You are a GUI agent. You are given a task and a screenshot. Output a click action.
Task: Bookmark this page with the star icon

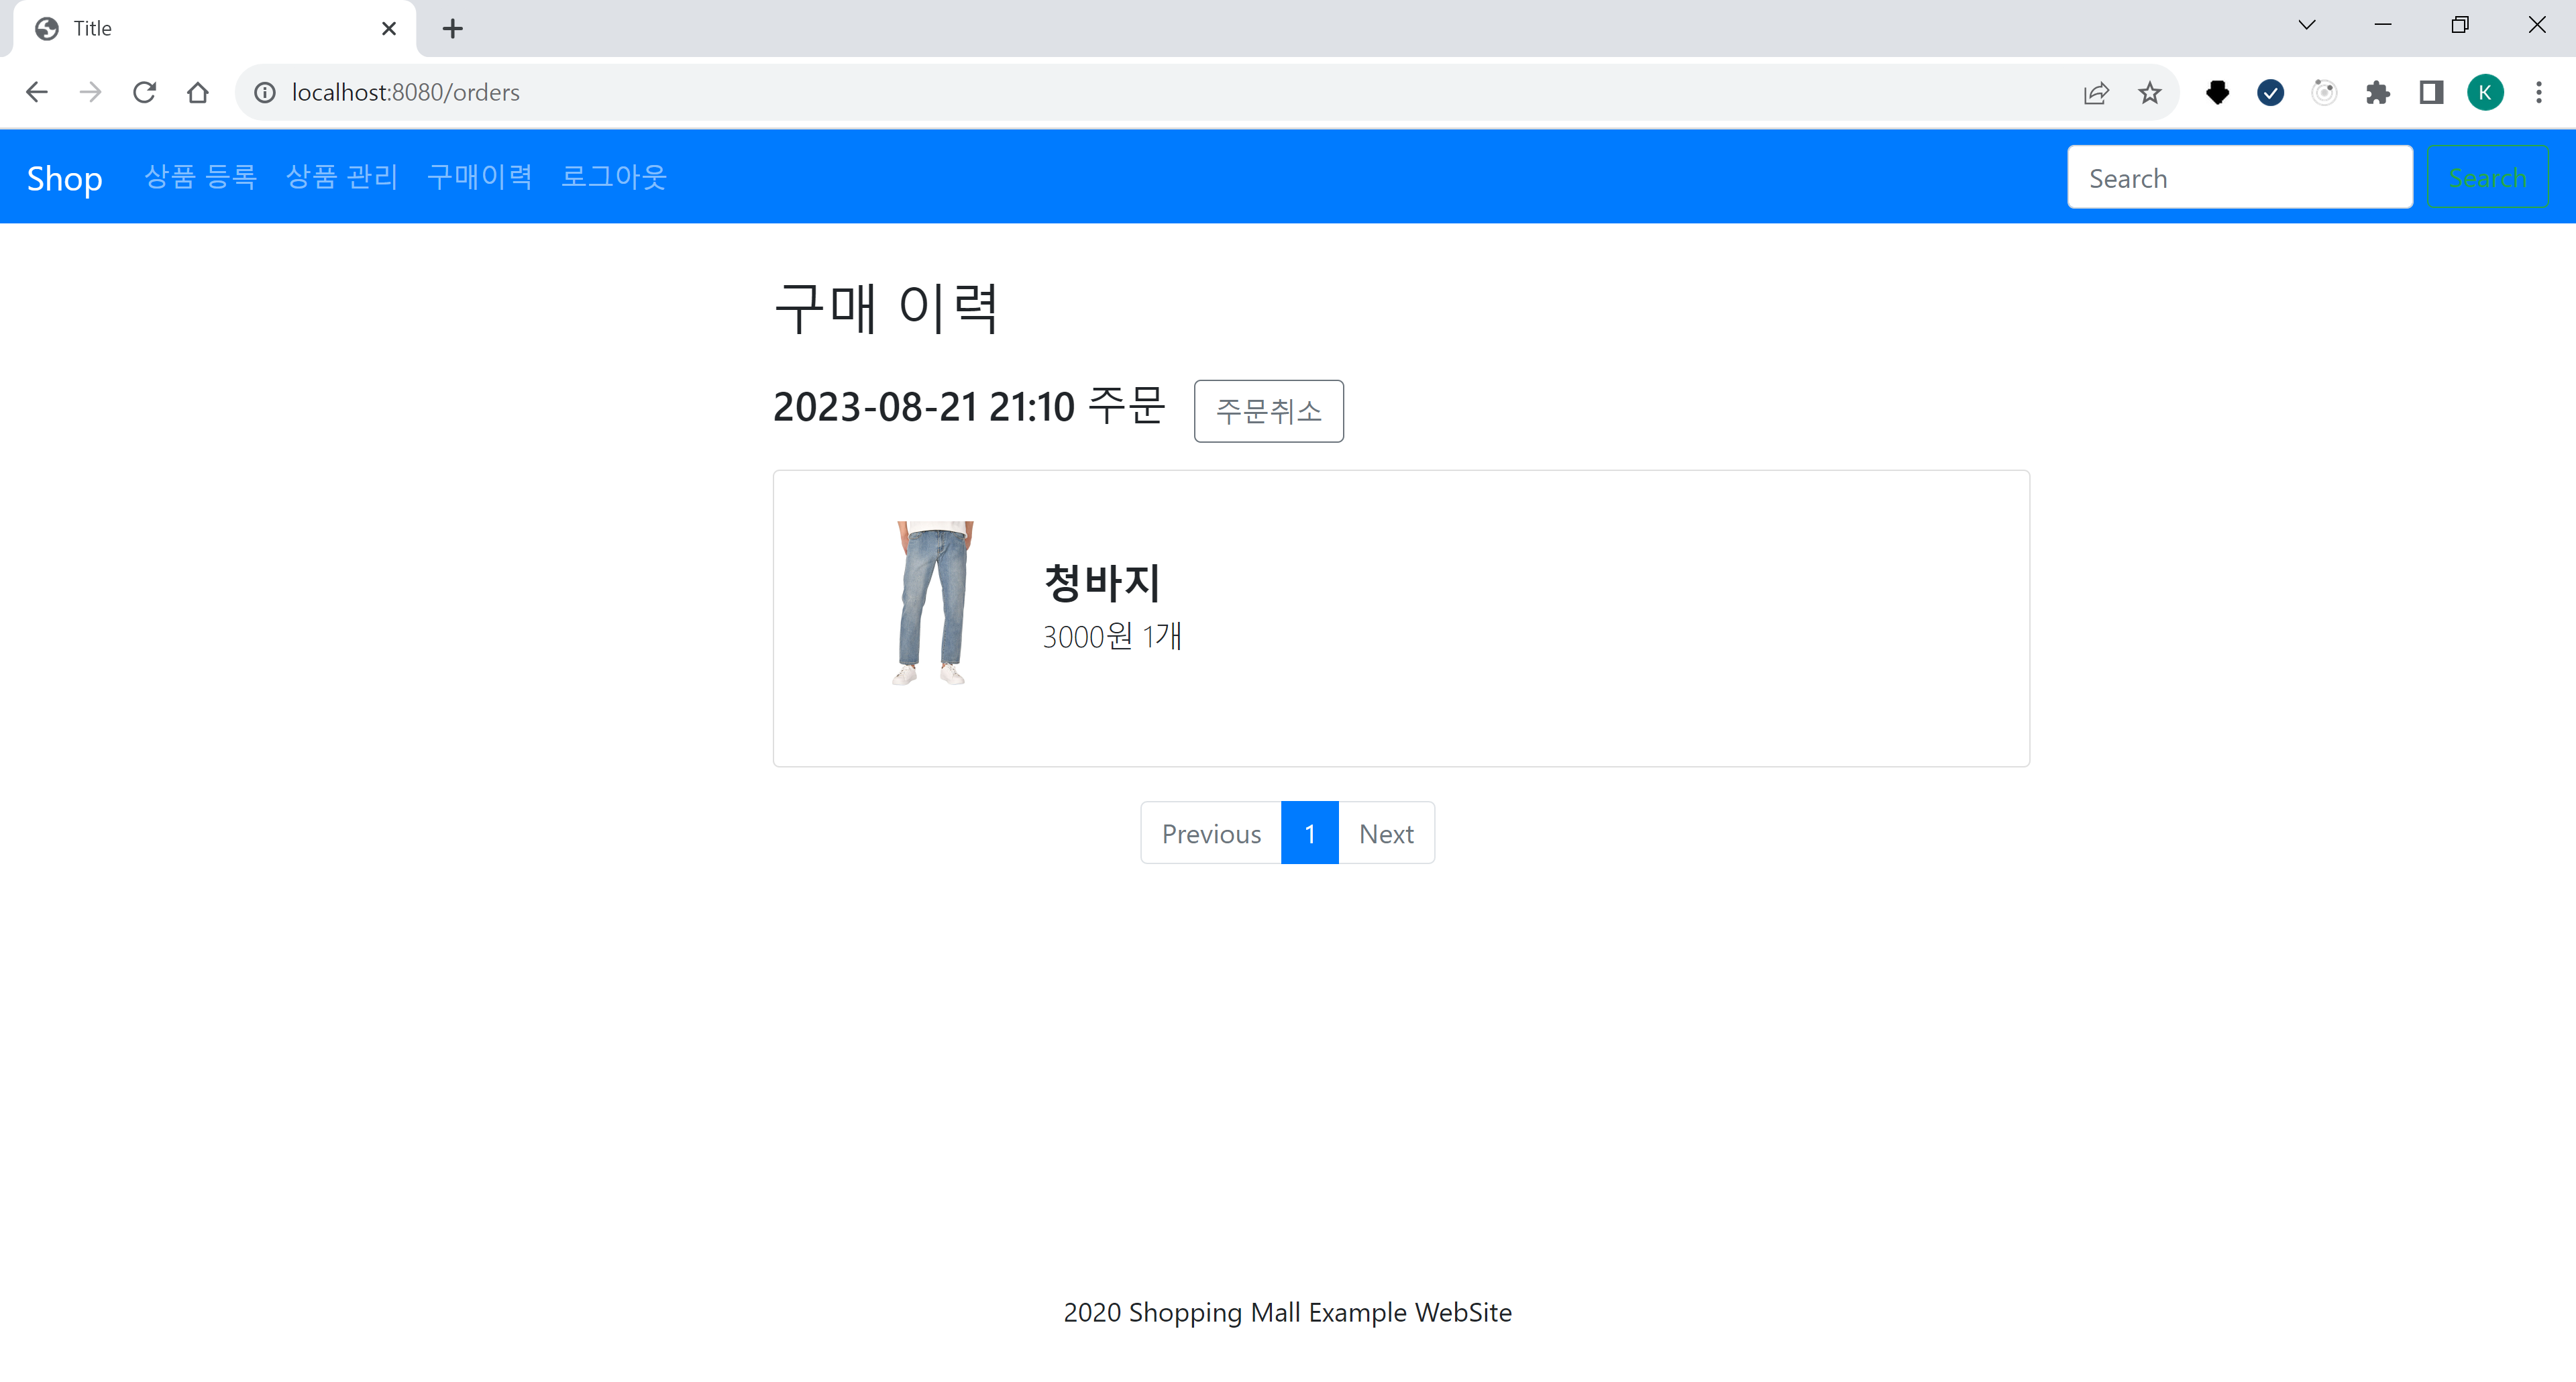pos(2150,92)
